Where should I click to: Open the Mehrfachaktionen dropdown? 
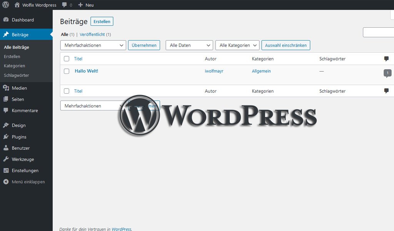click(x=93, y=45)
